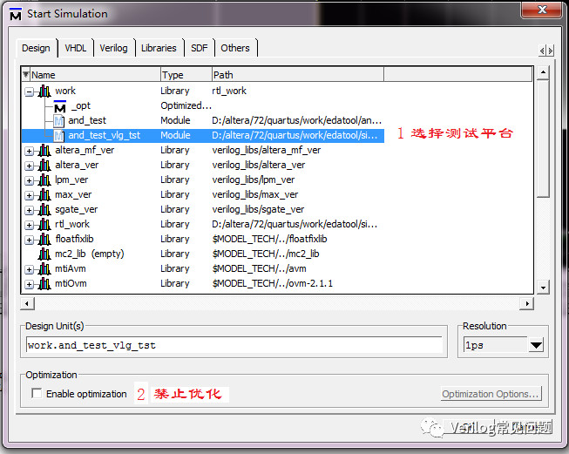Click the sgate_ver library icon

[x=44, y=210]
